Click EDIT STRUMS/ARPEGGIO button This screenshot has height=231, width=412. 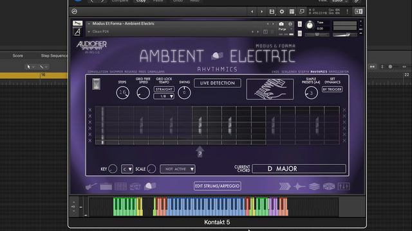[x=218, y=186]
